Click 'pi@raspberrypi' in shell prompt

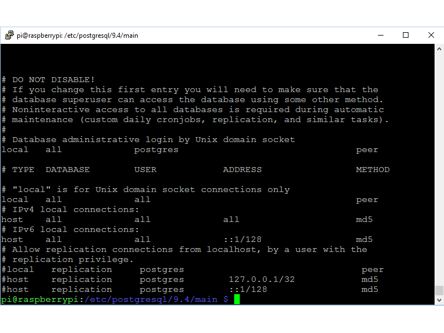(x=39, y=300)
